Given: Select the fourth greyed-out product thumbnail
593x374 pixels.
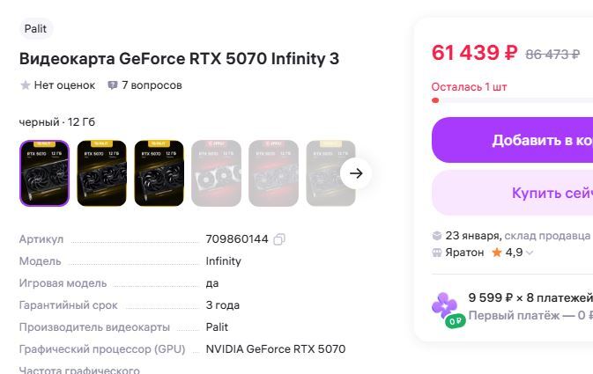Looking at the screenshot, I should (216, 173).
